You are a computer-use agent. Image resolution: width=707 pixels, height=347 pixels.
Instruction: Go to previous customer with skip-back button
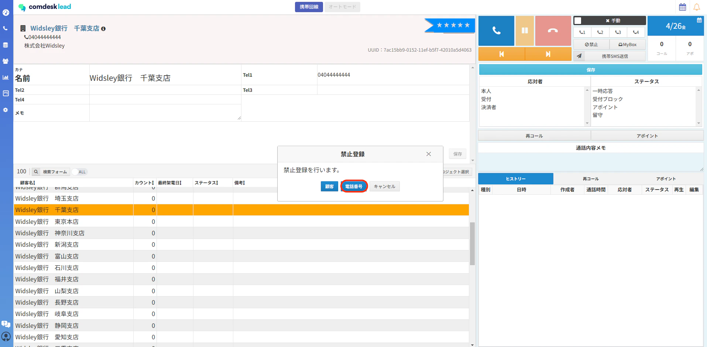[501, 54]
